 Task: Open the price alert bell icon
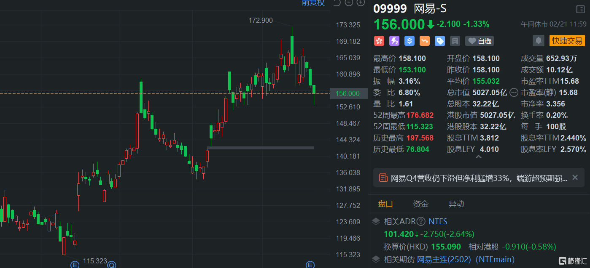(x=538, y=41)
